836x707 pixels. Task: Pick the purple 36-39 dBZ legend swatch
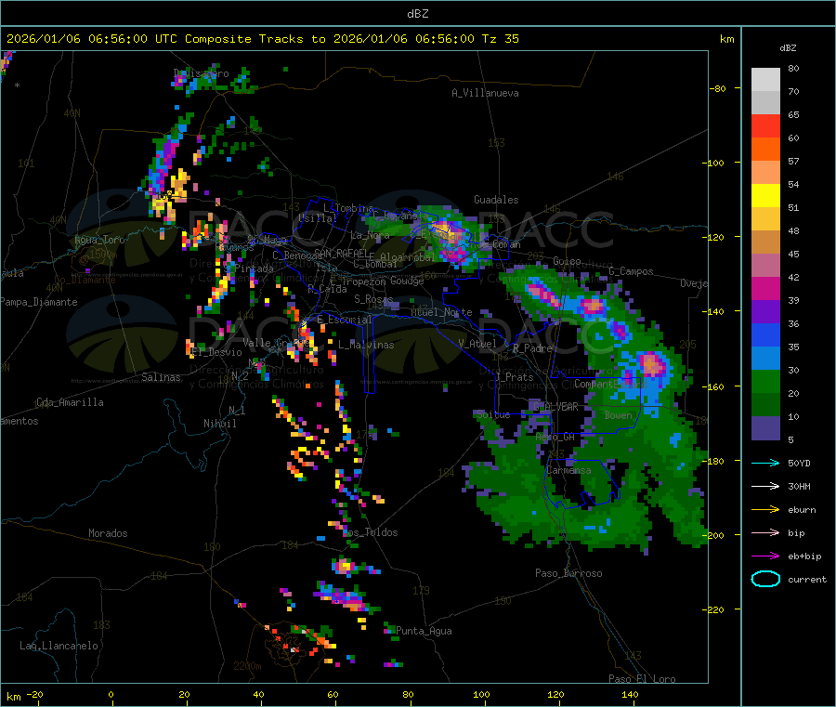tap(765, 312)
